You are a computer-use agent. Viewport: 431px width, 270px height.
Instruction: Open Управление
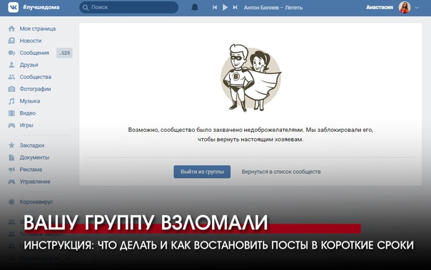point(35,182)
